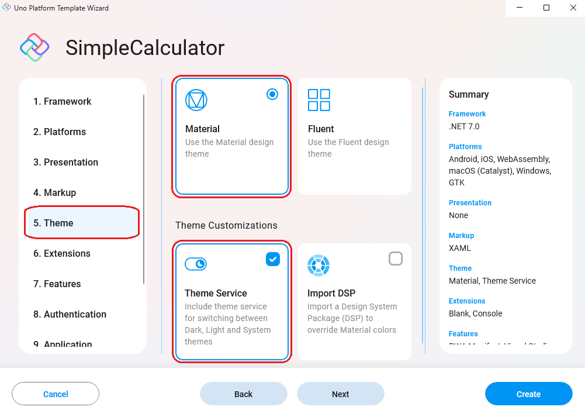The height and width of the screenshot is (417, 585).
Task: Click the Import DSP gear icon
Action: click(x=319, y=265)
